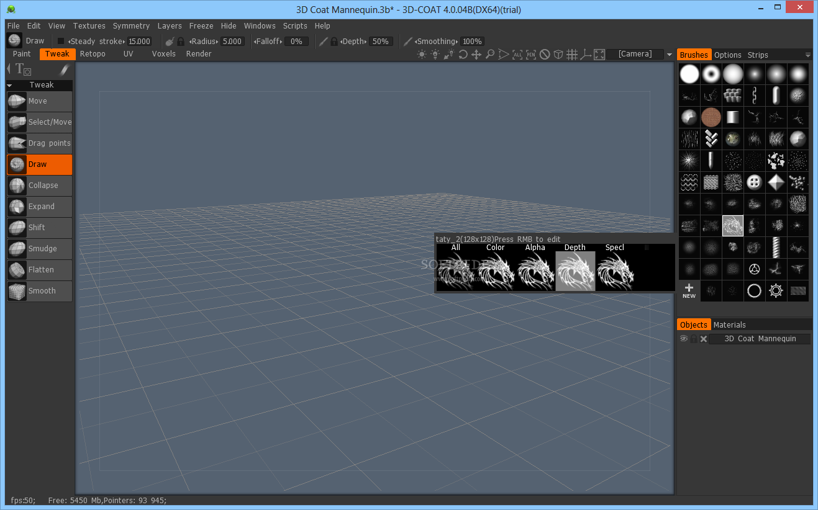The image size is (818, 510).
Task: Activate the Collapse tool
Action: point(39,186)
